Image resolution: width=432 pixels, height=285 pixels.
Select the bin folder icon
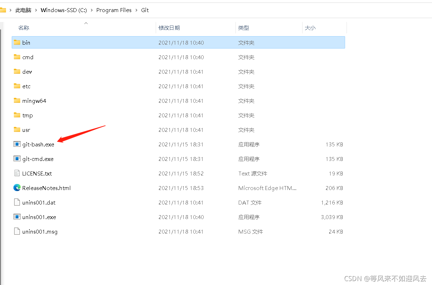(x=17, y=42)
